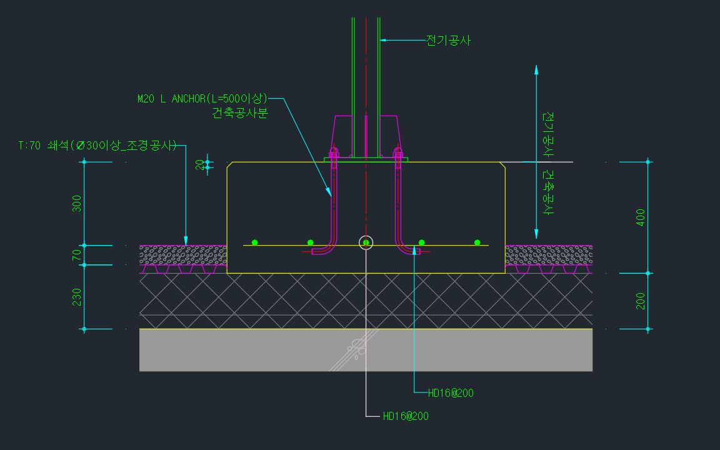Image resolution: width=720 pixels, height=450 pixels.
Task: Select the upper HD16@200 rebar label
Action: pyautogui.click(x=451, y=393)
